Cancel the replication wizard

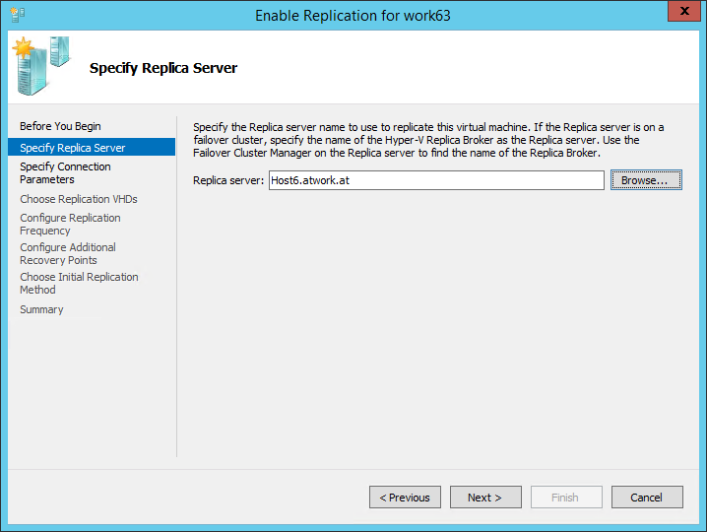click(646, 498)
